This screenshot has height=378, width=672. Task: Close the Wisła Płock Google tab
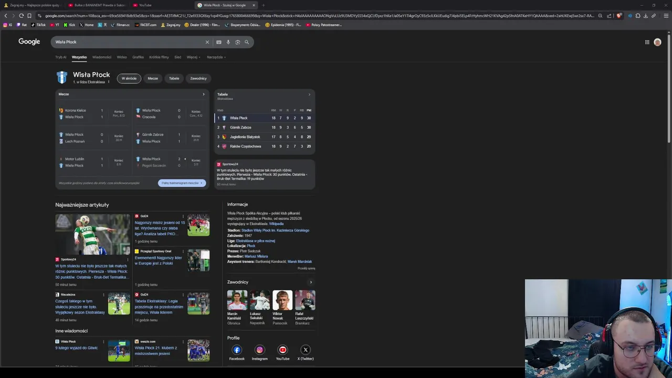click(254, 5)
